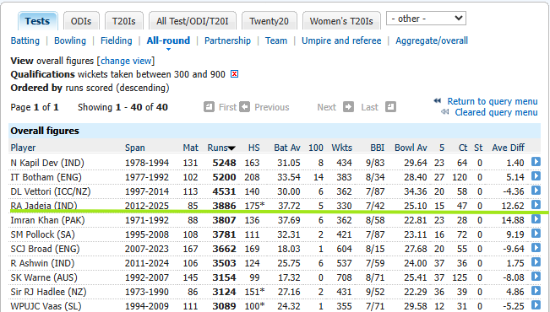The width and height of the screenshot is (550, 312).
Task: Open IT Botham row detail arrow
Action: click(x=536, y=176)
